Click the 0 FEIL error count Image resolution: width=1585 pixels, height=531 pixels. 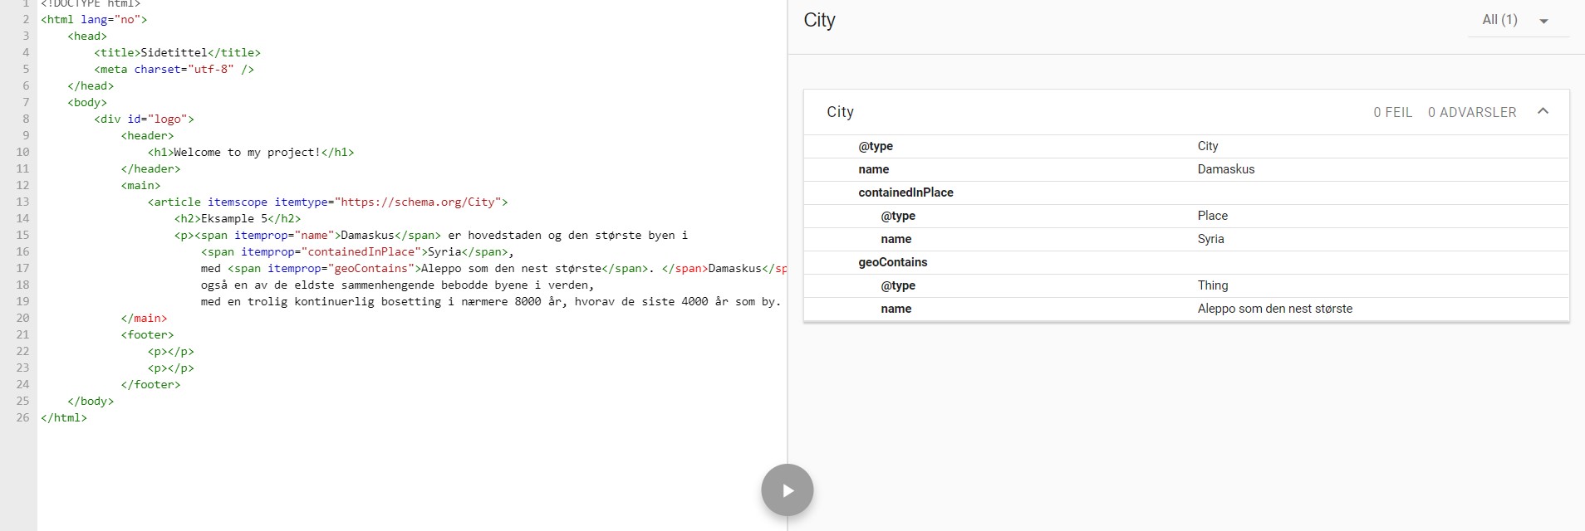pyautogui.click(x=1392, y=112)
